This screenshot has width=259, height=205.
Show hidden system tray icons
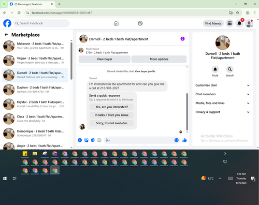[220, 179]
